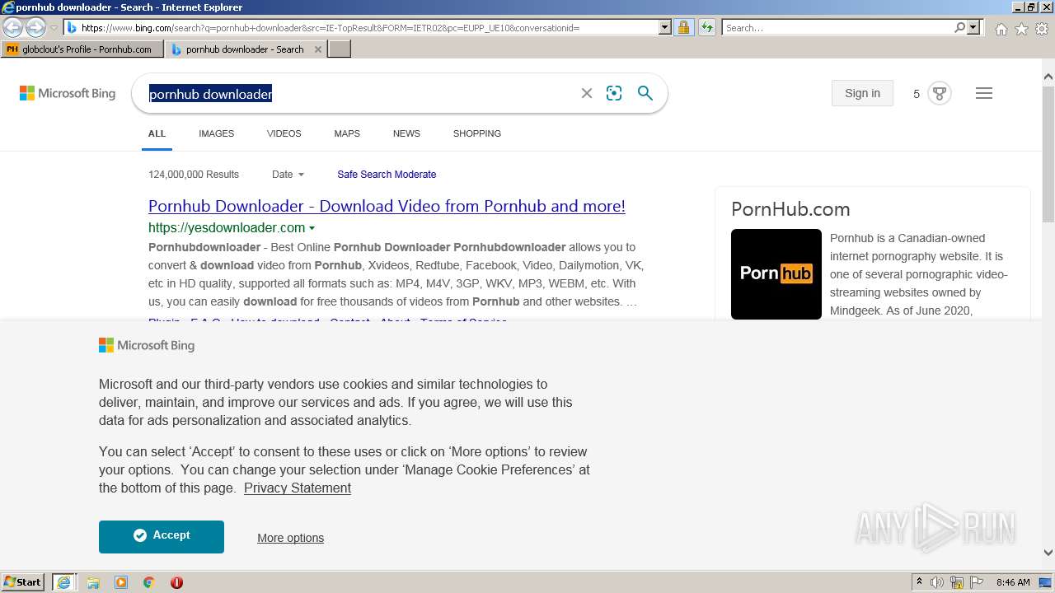Click the Internet Explorer forward arrow button
Screen dimensions: 1055x593
pyautogui.click(x=35, y=27)
